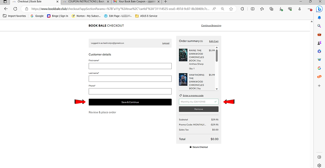Click Continue Browsing link
This screenshot has width=325, height=168.
211,26
